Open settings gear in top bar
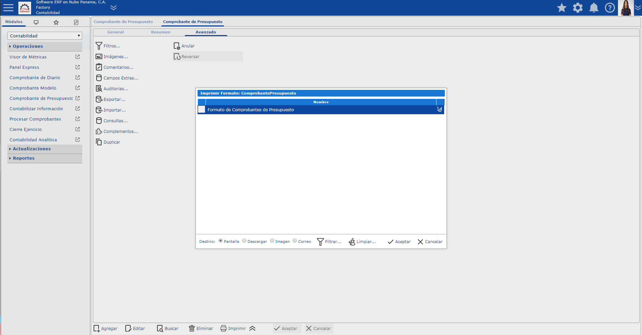 click(578, 8)
